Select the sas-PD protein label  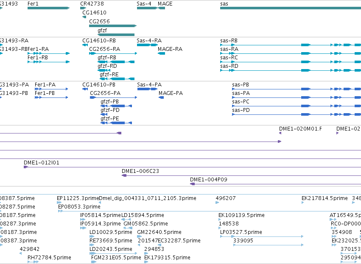[x=241, y=110]
